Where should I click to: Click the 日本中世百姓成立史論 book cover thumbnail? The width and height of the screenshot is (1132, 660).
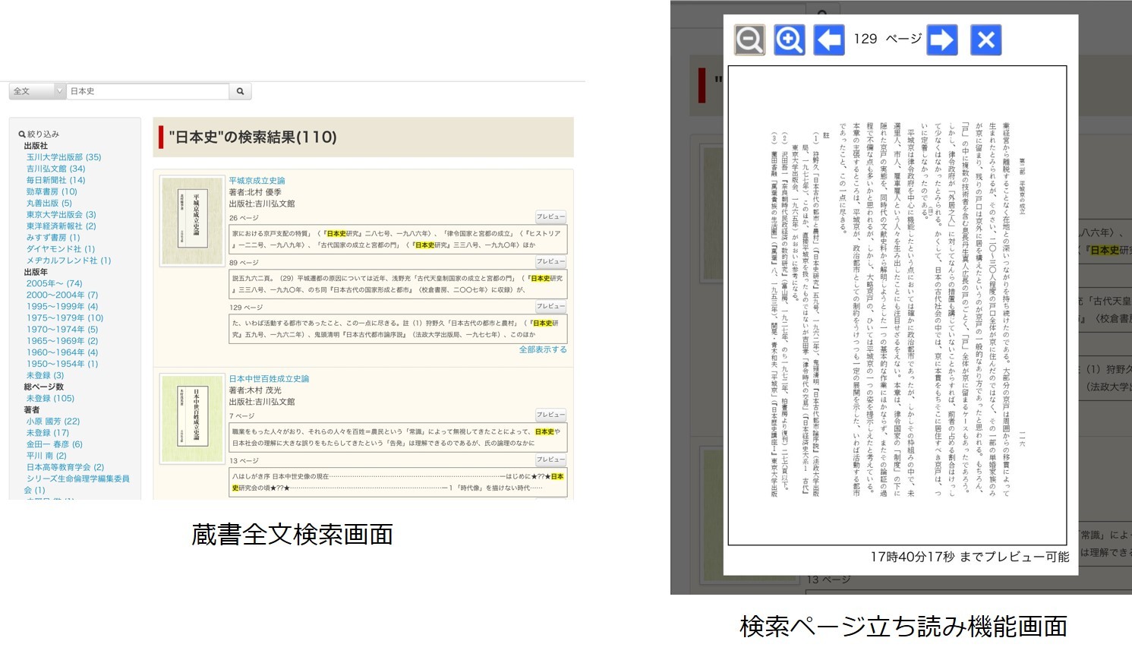192,418
